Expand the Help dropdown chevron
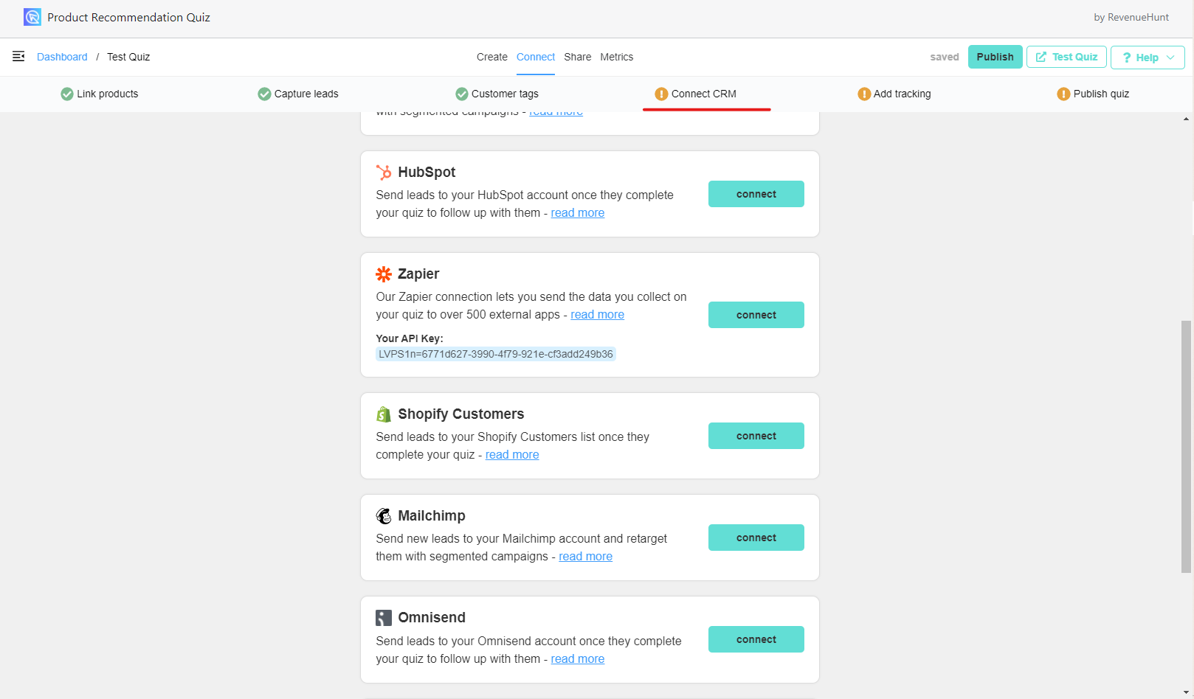The height and width of the screenshot is (699, 1194). coord(1170,58)
